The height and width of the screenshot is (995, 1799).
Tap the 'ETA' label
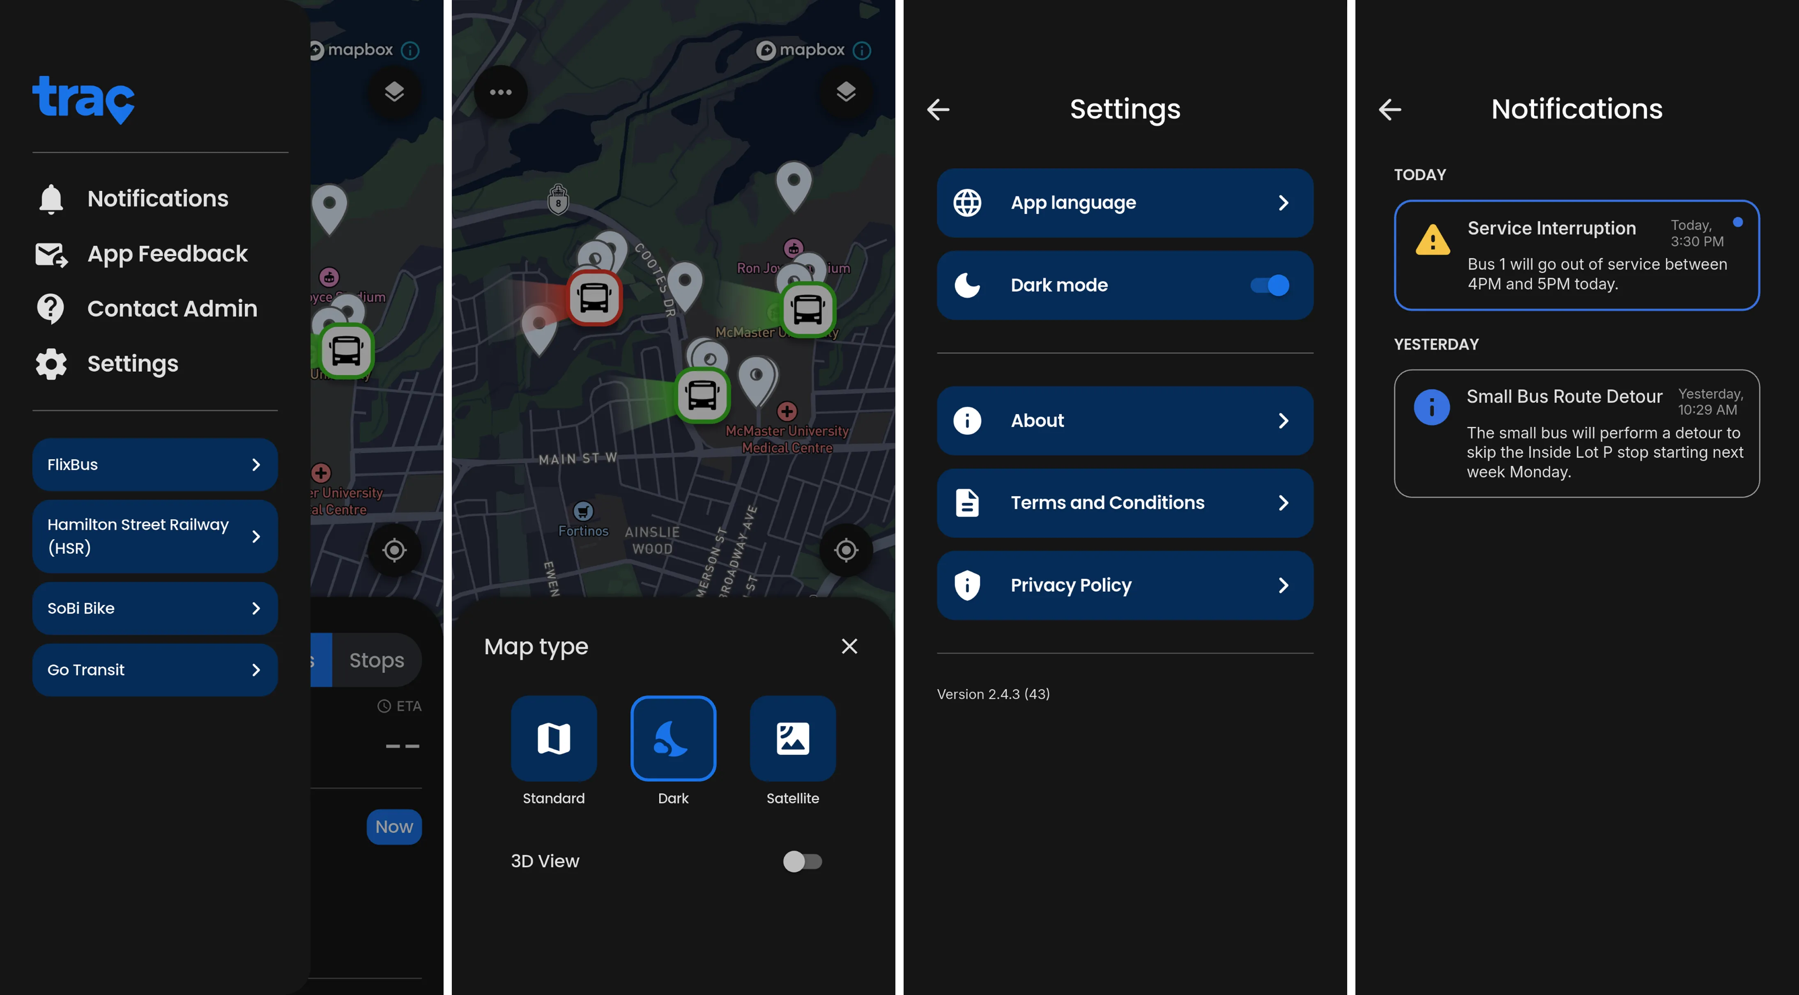point(409,706)
